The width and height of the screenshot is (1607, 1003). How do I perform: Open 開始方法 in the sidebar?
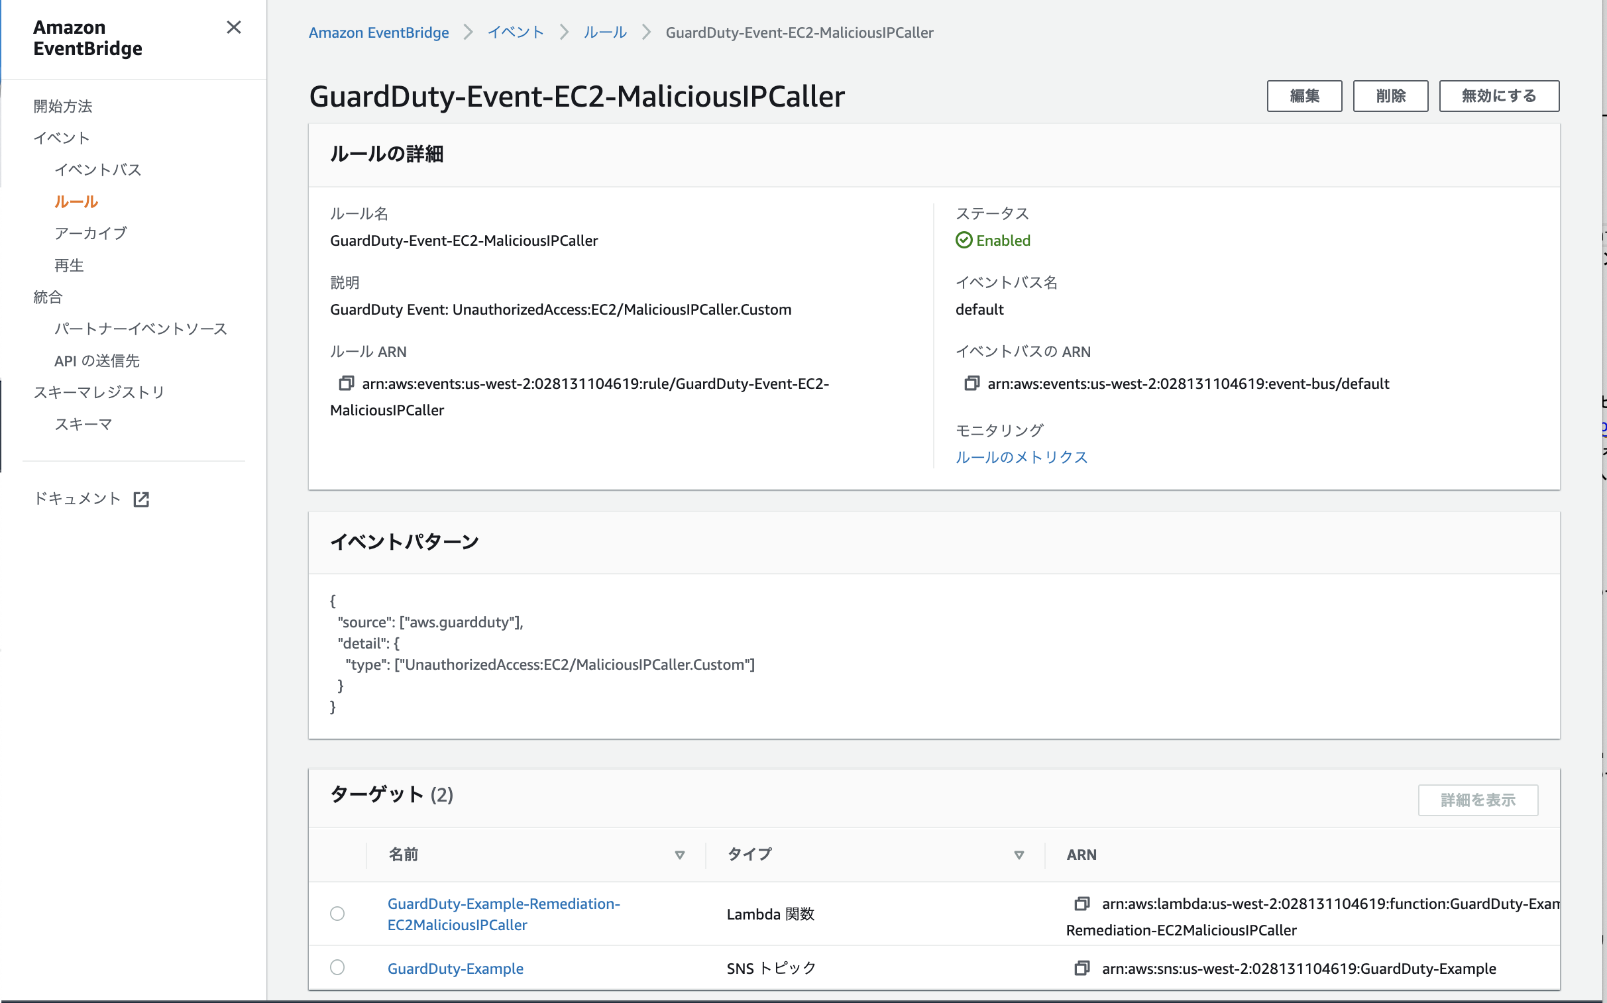[x=63, y=106]
